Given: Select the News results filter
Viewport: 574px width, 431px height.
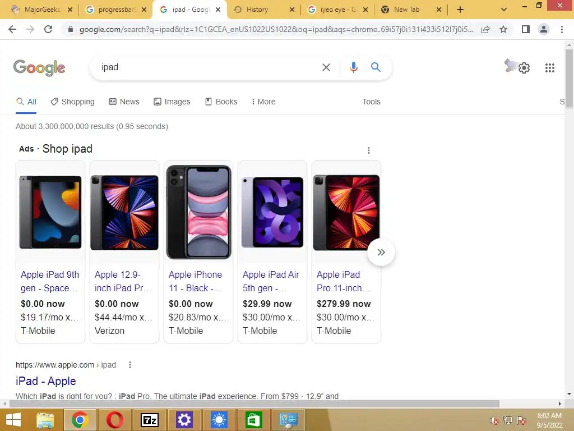Looking at the screenshot, I should pyautogui.click(x=124, y=102).
